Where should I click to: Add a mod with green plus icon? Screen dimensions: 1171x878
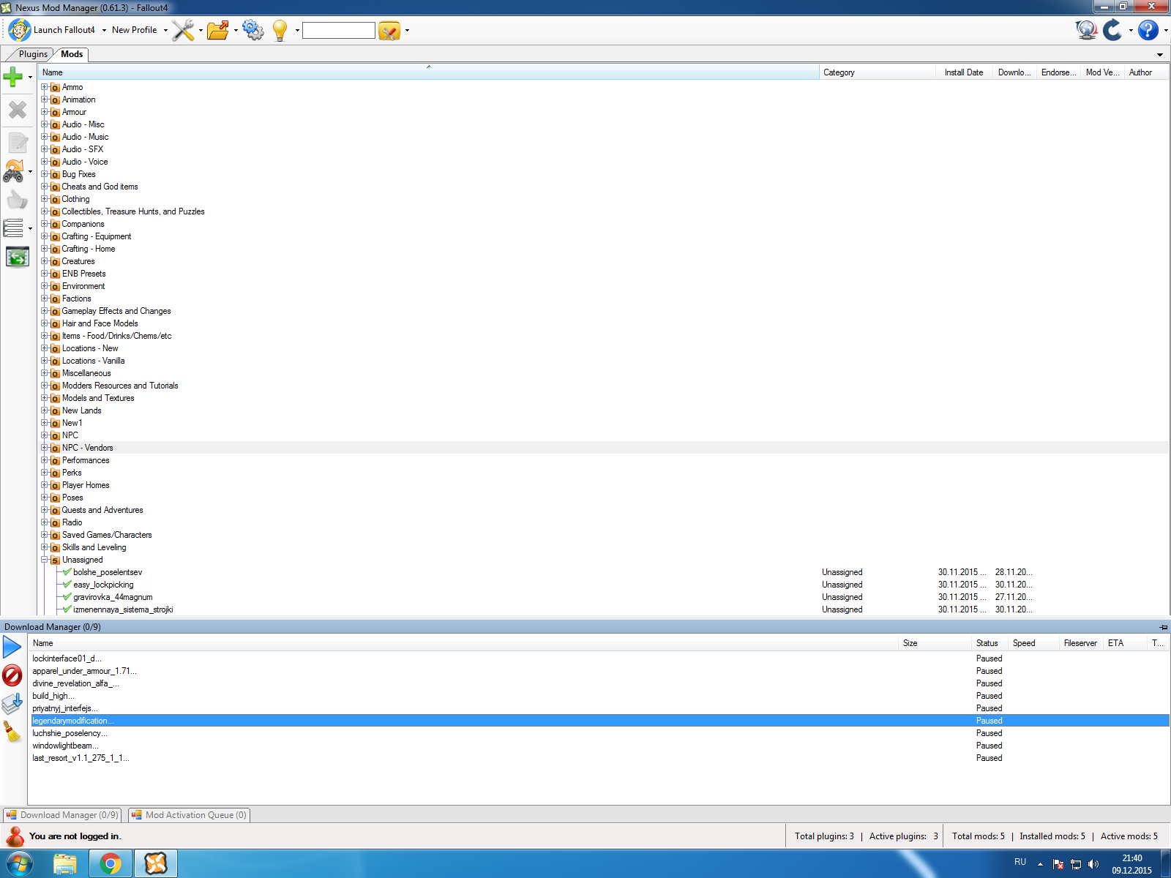13,76
